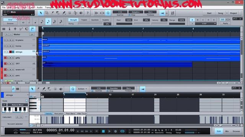Select the Bend tool in main toolbar
This screenshot has height=137, width=245.
pyautogui.click(x=75, y=13)
